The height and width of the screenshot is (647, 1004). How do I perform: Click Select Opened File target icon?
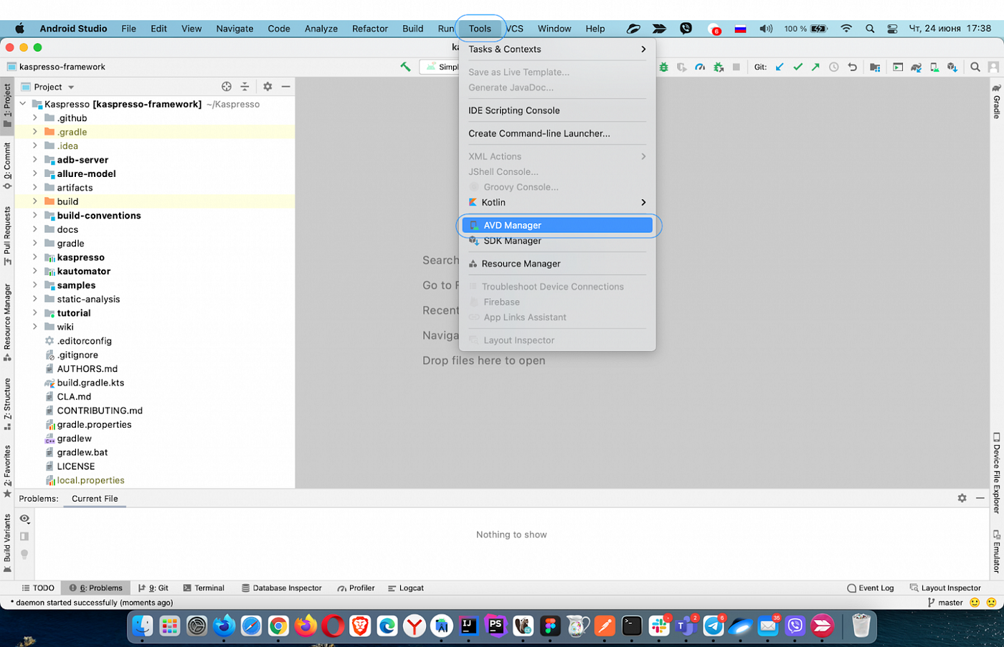coord(227,87)
